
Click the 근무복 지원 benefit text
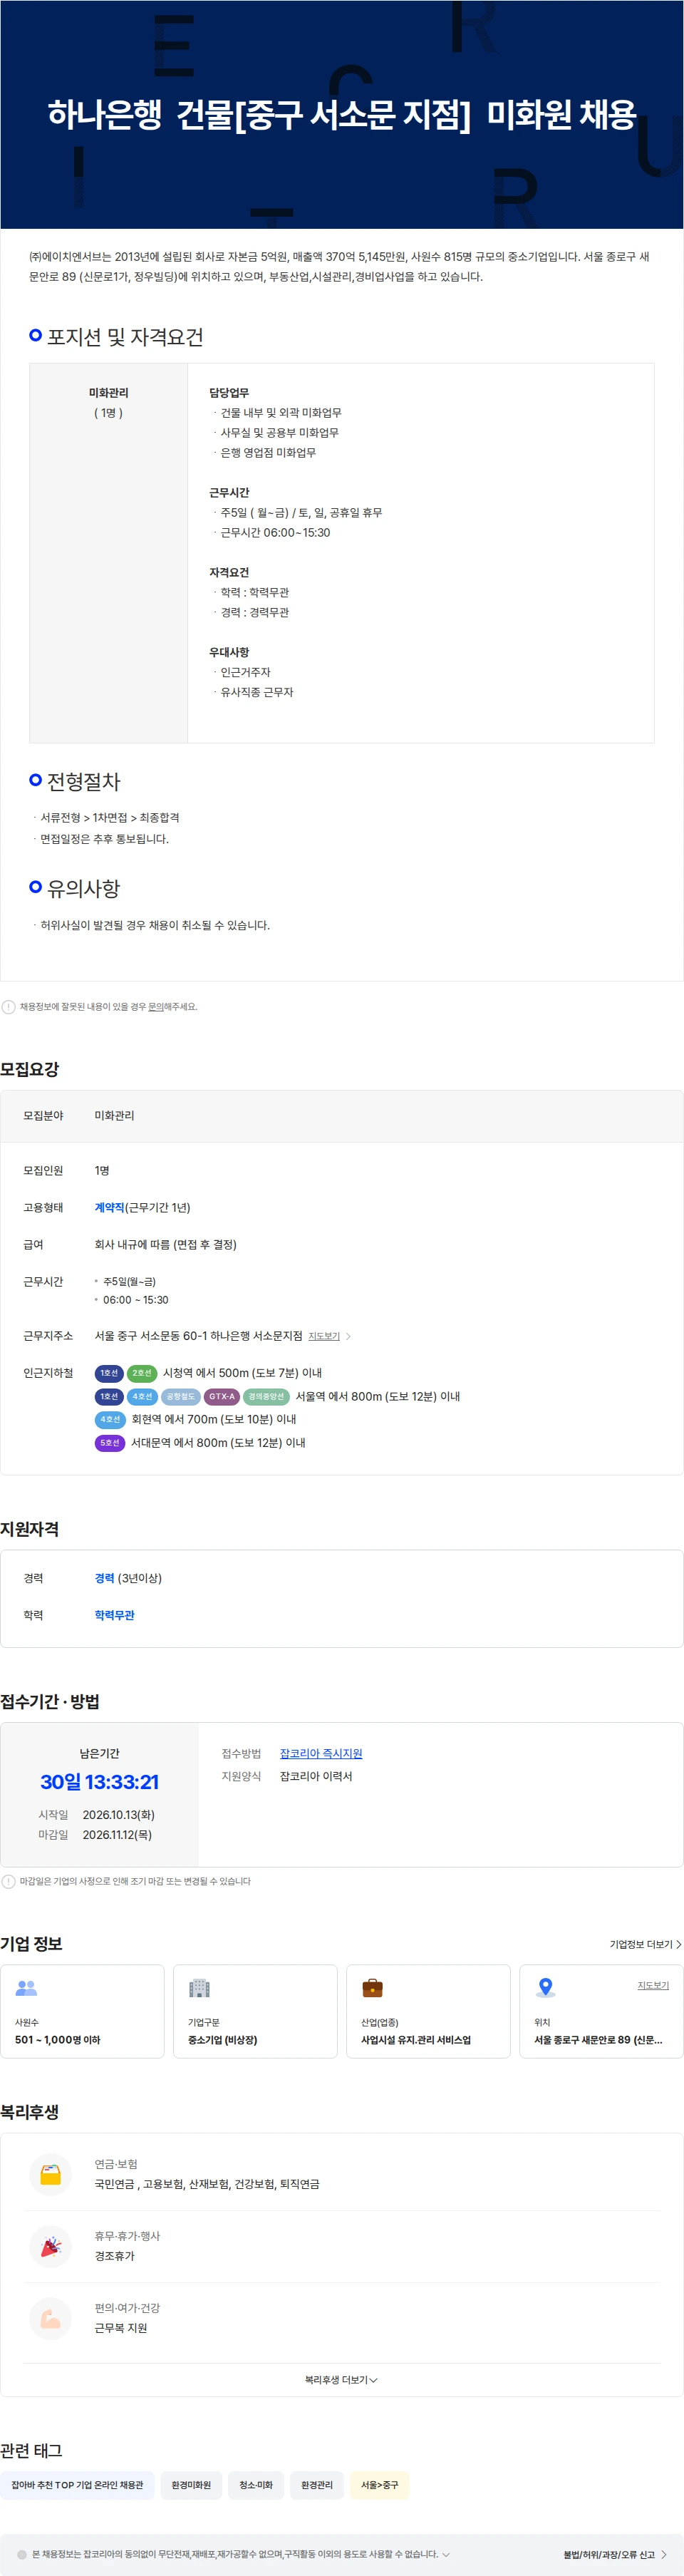pyautogui.click(x=121, y=2328)
